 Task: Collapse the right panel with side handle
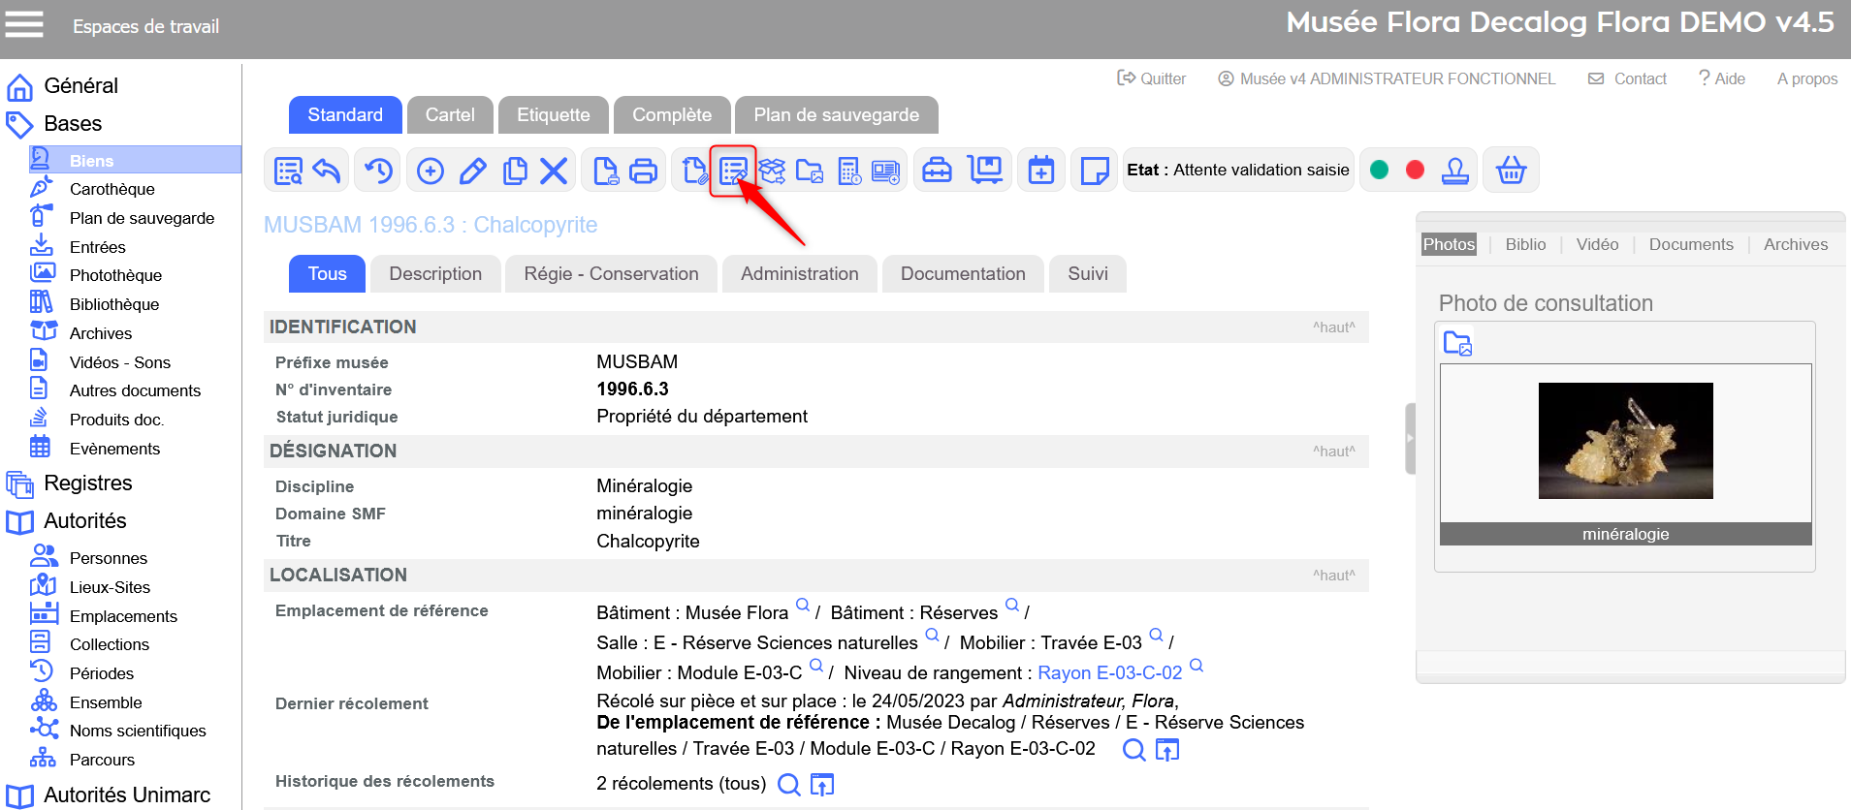click(x=1410, y=438)
